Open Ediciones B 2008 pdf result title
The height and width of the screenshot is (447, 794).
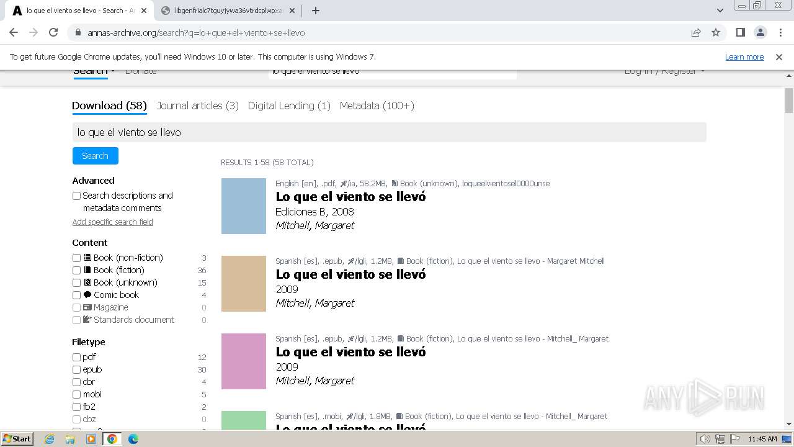point(350,197)
